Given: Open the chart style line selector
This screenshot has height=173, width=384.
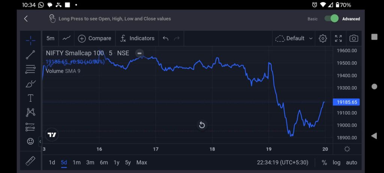Looking at the screenshot, I should 66,38.
